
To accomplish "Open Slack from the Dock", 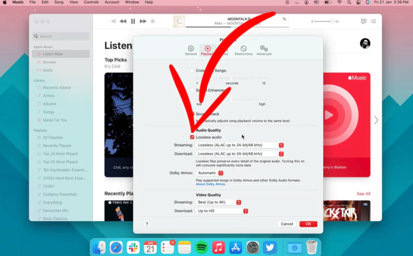I will point(133,248).
